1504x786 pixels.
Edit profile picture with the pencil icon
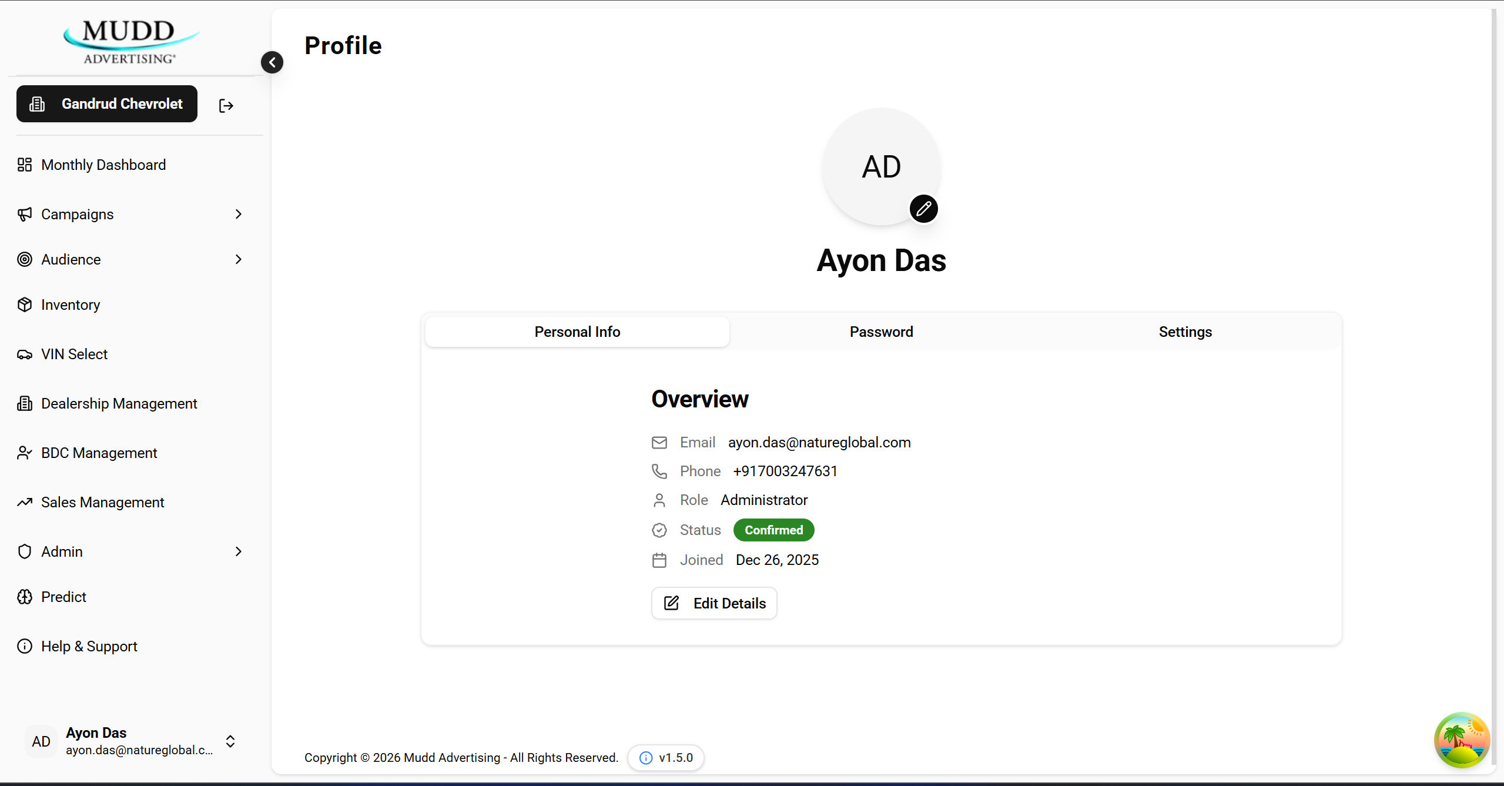click(924, 209)
